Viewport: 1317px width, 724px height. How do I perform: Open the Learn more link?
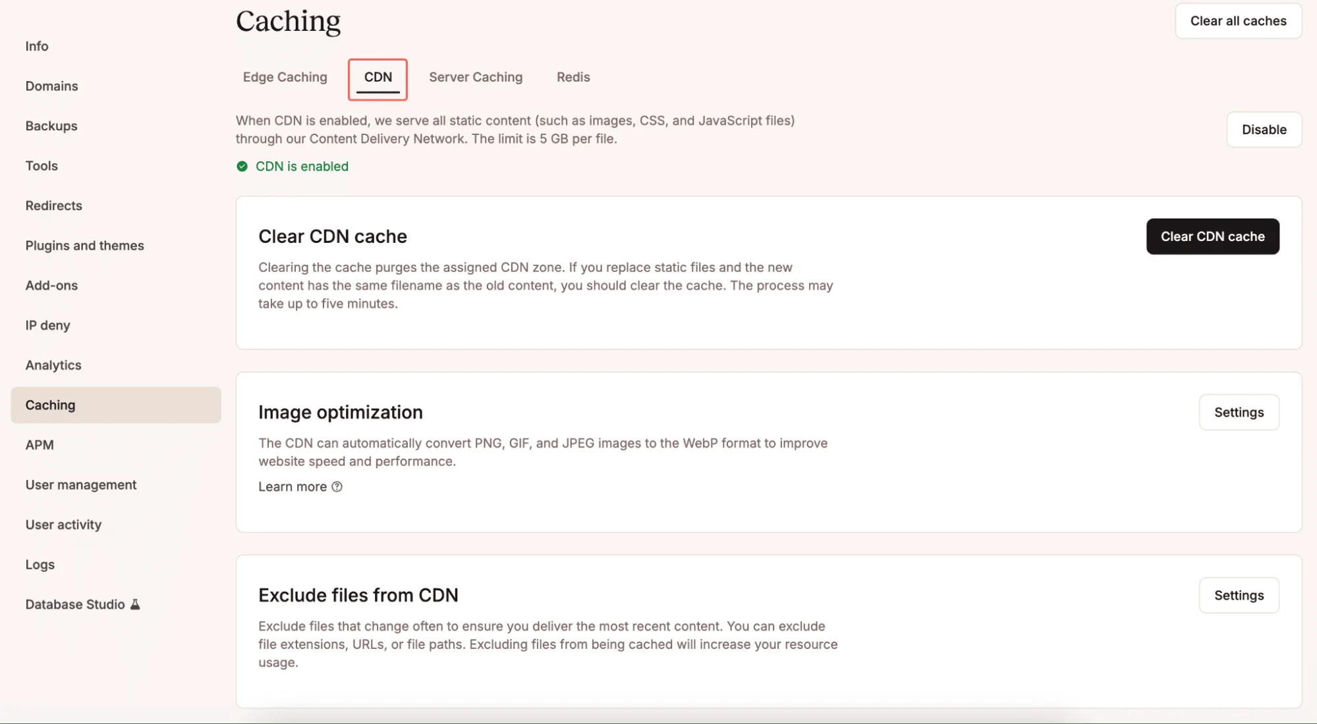click(292, 486)
